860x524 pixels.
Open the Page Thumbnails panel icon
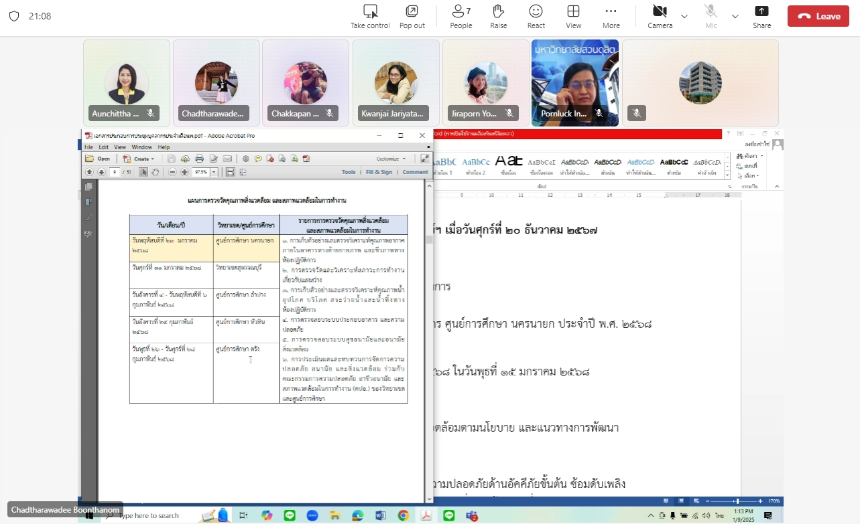(x=88, y=187)
